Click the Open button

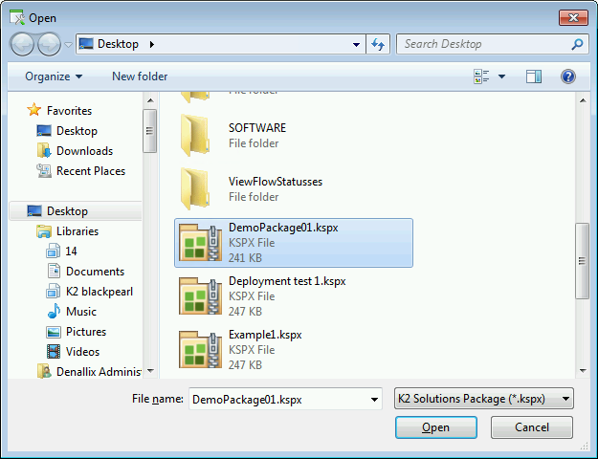(x=436, y=427)
